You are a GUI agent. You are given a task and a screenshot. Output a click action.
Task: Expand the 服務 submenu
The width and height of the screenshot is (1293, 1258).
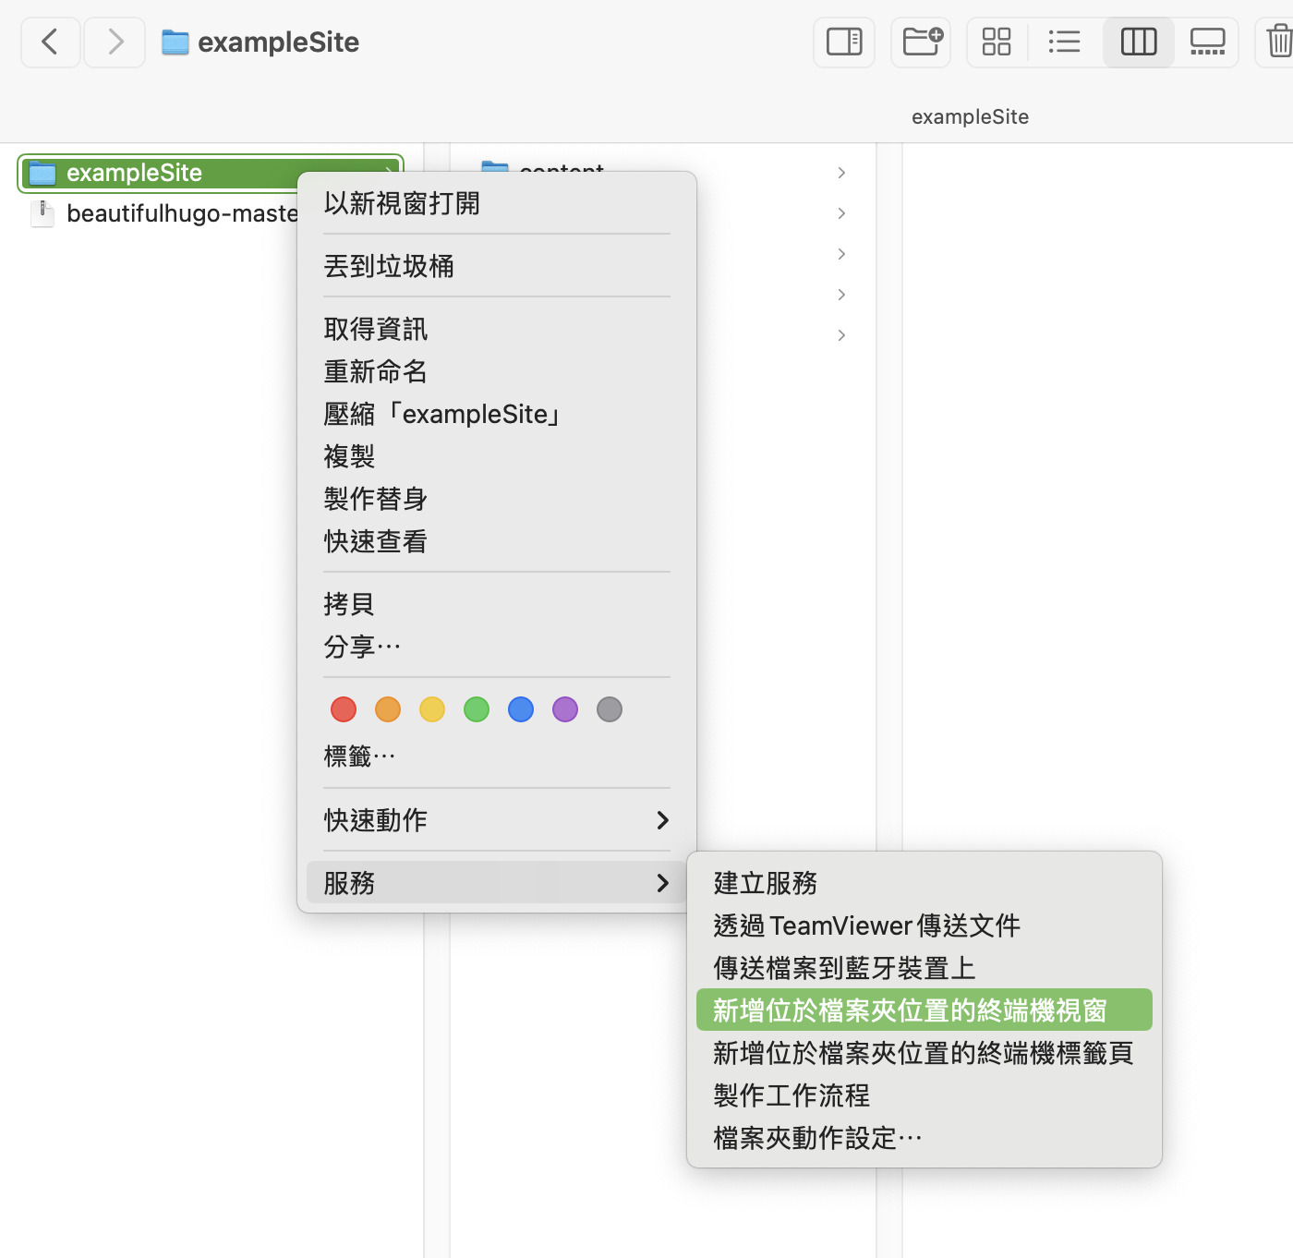497,883
